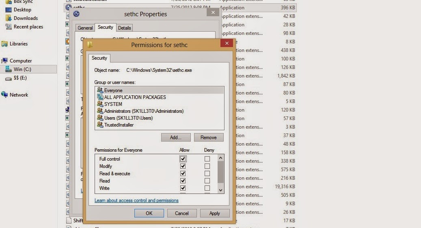The image size is (421, 228).
Task: Check Deny box for Modify
Action: 207,166
